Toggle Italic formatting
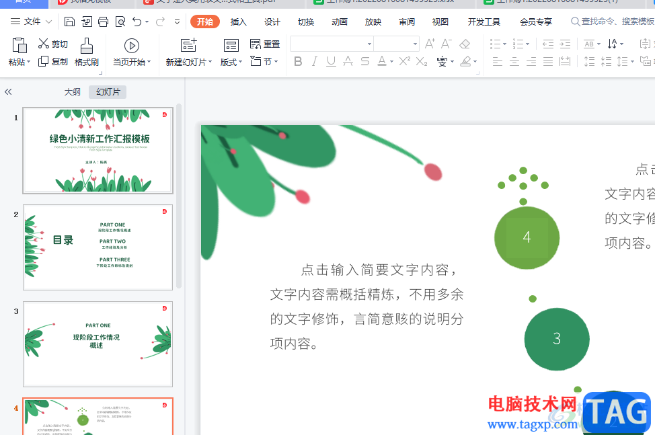 tap(315, 62)
